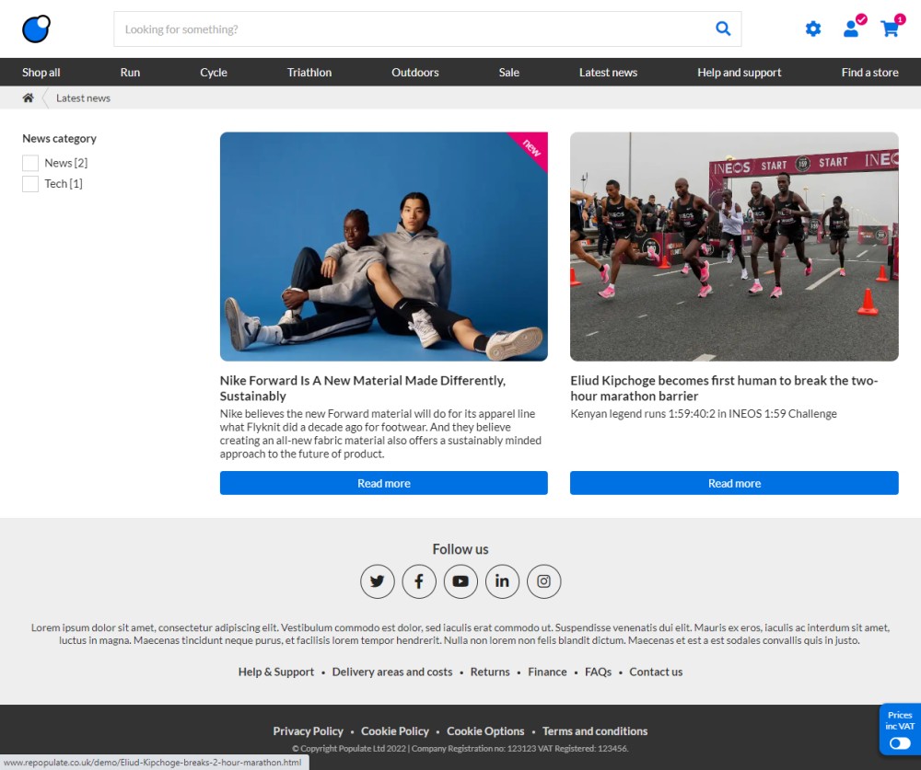Viewport: 921px width, 770px height.
Task: Open the LinkedIn social icon
Action: (502, 581)
